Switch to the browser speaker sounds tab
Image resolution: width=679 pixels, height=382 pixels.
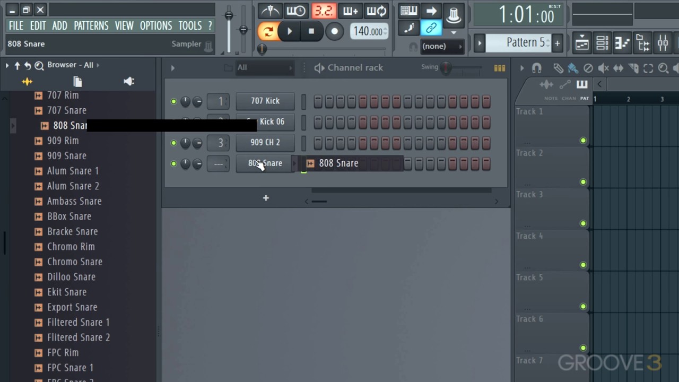point(128,82)
